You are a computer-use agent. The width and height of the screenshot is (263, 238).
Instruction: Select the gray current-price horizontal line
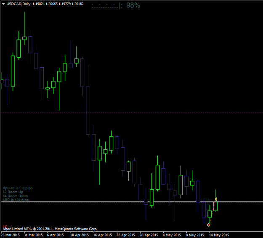coord(131,202)
